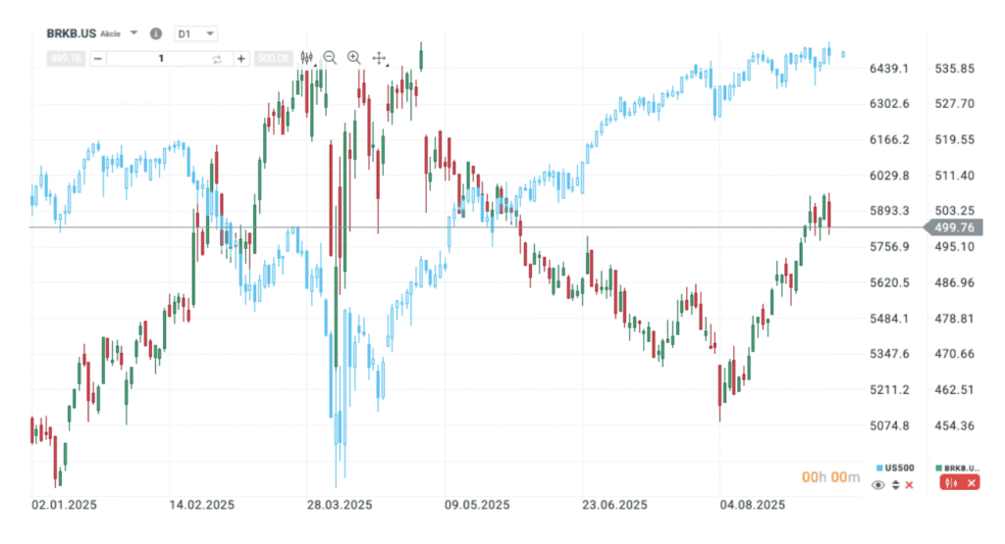Decrease trade volume with minus button
Viewport: 1005px width, 544px height.
(x=97, y=59)
